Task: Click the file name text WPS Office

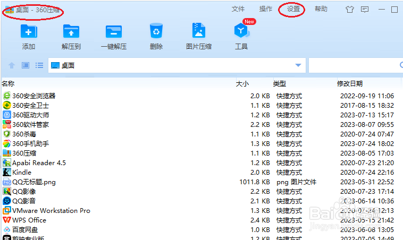Action: pyautogui.click(x=29, y=220)
